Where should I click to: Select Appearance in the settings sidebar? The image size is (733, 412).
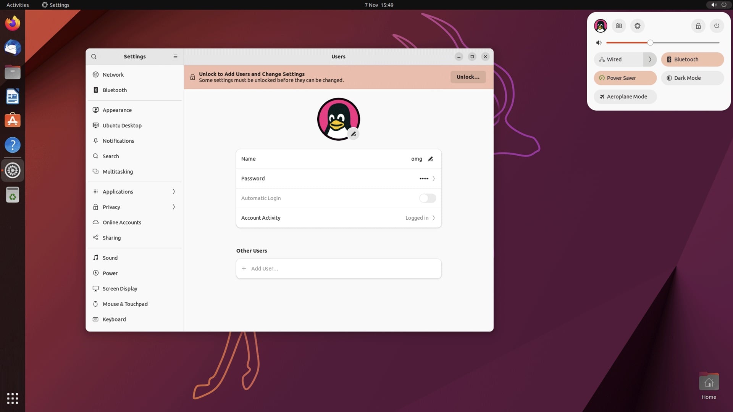pos(135,110)
